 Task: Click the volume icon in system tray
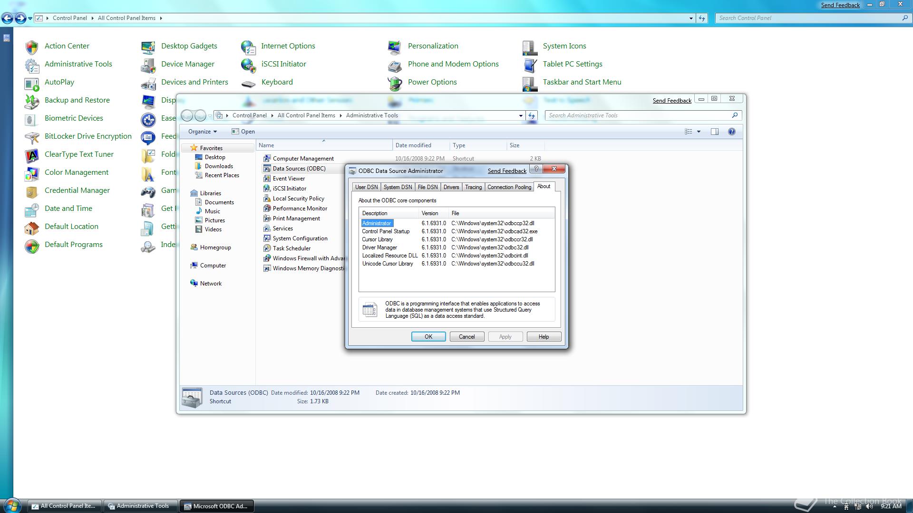(869, 507)
